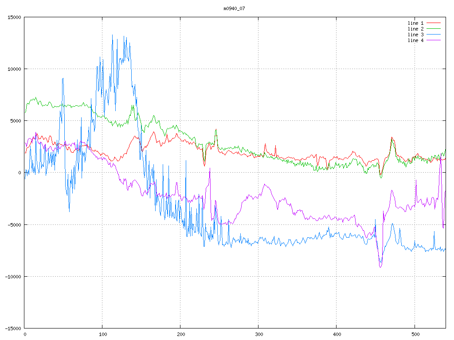Click the 5000 y-axis tick label
The width and height of the screenshot is (454, 340).
[15, 121]
